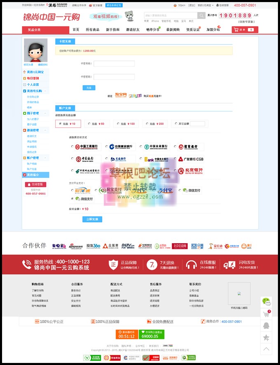The width and height of the screenshot is (280, 365).
Task: Click the 每日签到 icon in sidebar
Action: (24, 78)
